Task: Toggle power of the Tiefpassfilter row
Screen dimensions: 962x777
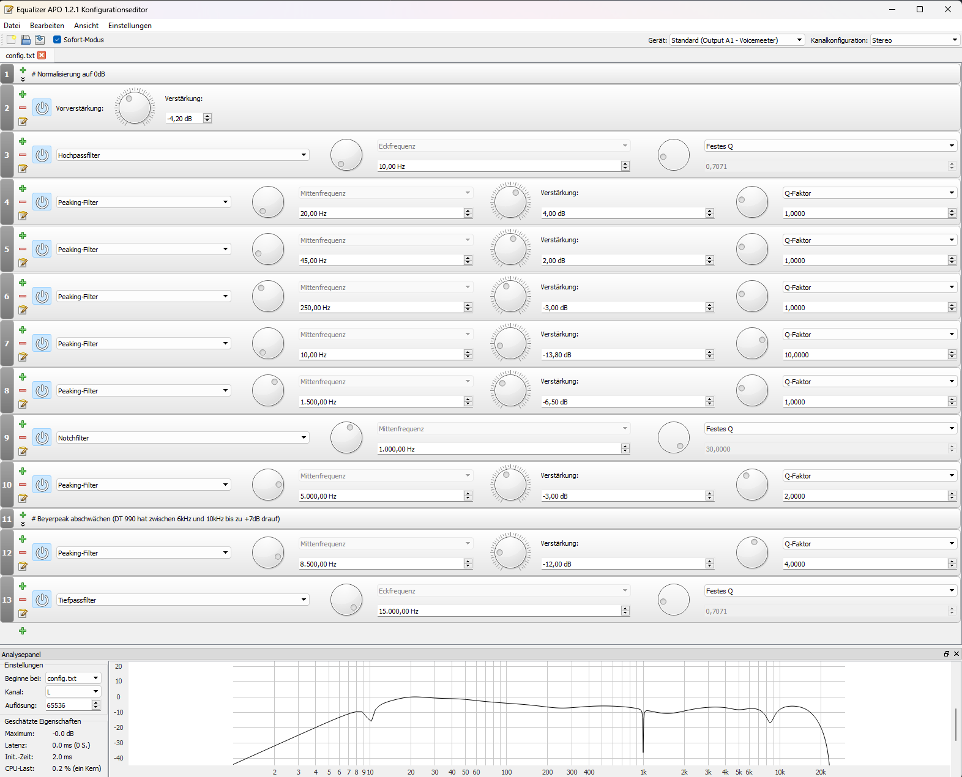Action: [42, 600]
